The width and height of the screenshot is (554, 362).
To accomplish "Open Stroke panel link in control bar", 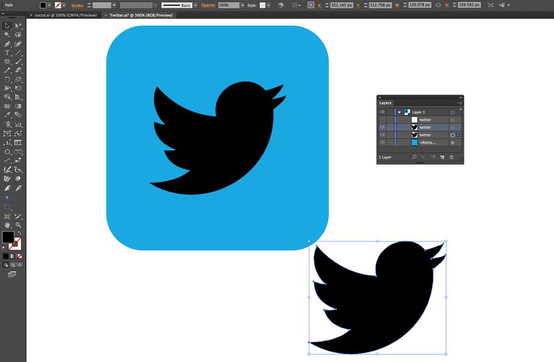I will point(77,5).
